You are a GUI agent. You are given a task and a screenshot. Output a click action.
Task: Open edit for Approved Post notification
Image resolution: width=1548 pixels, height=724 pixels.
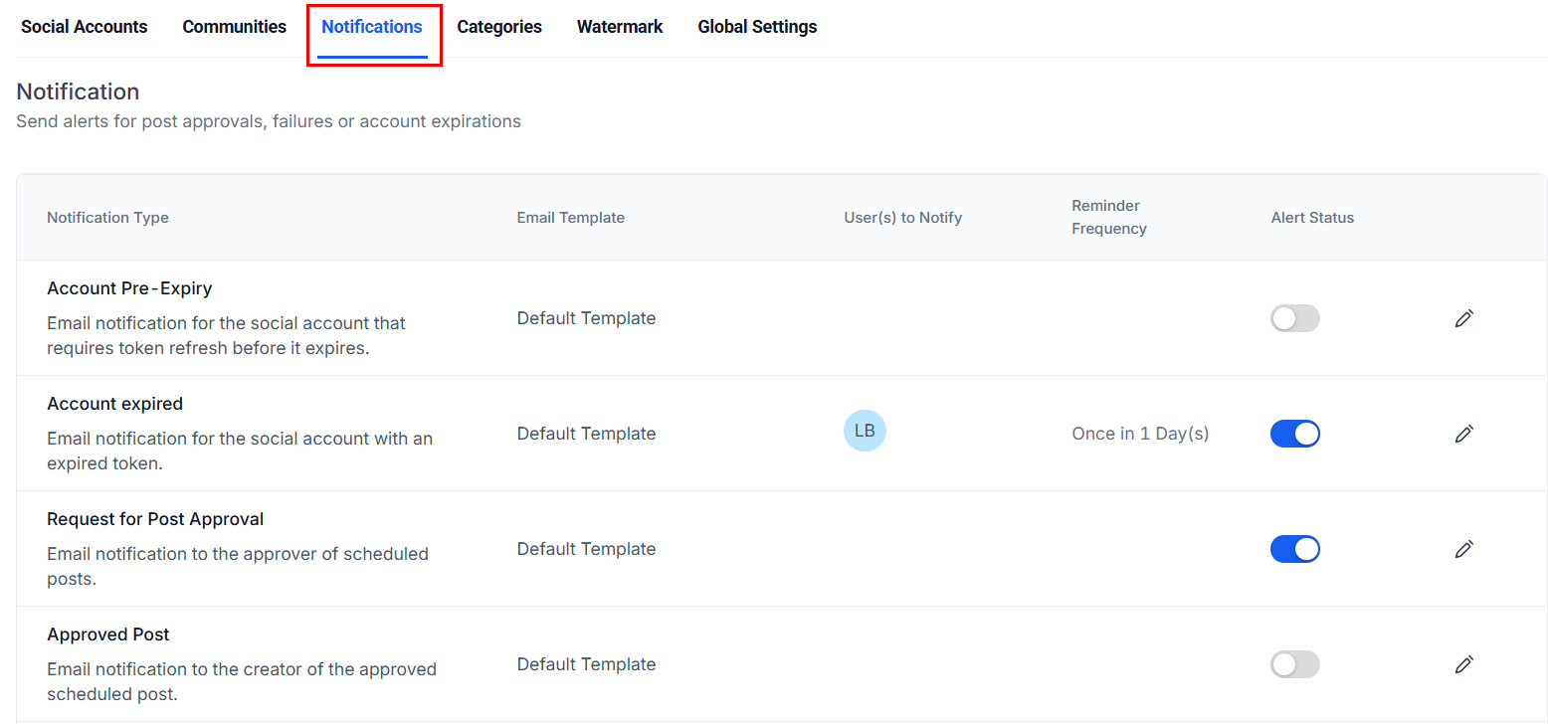(1463, 664)
